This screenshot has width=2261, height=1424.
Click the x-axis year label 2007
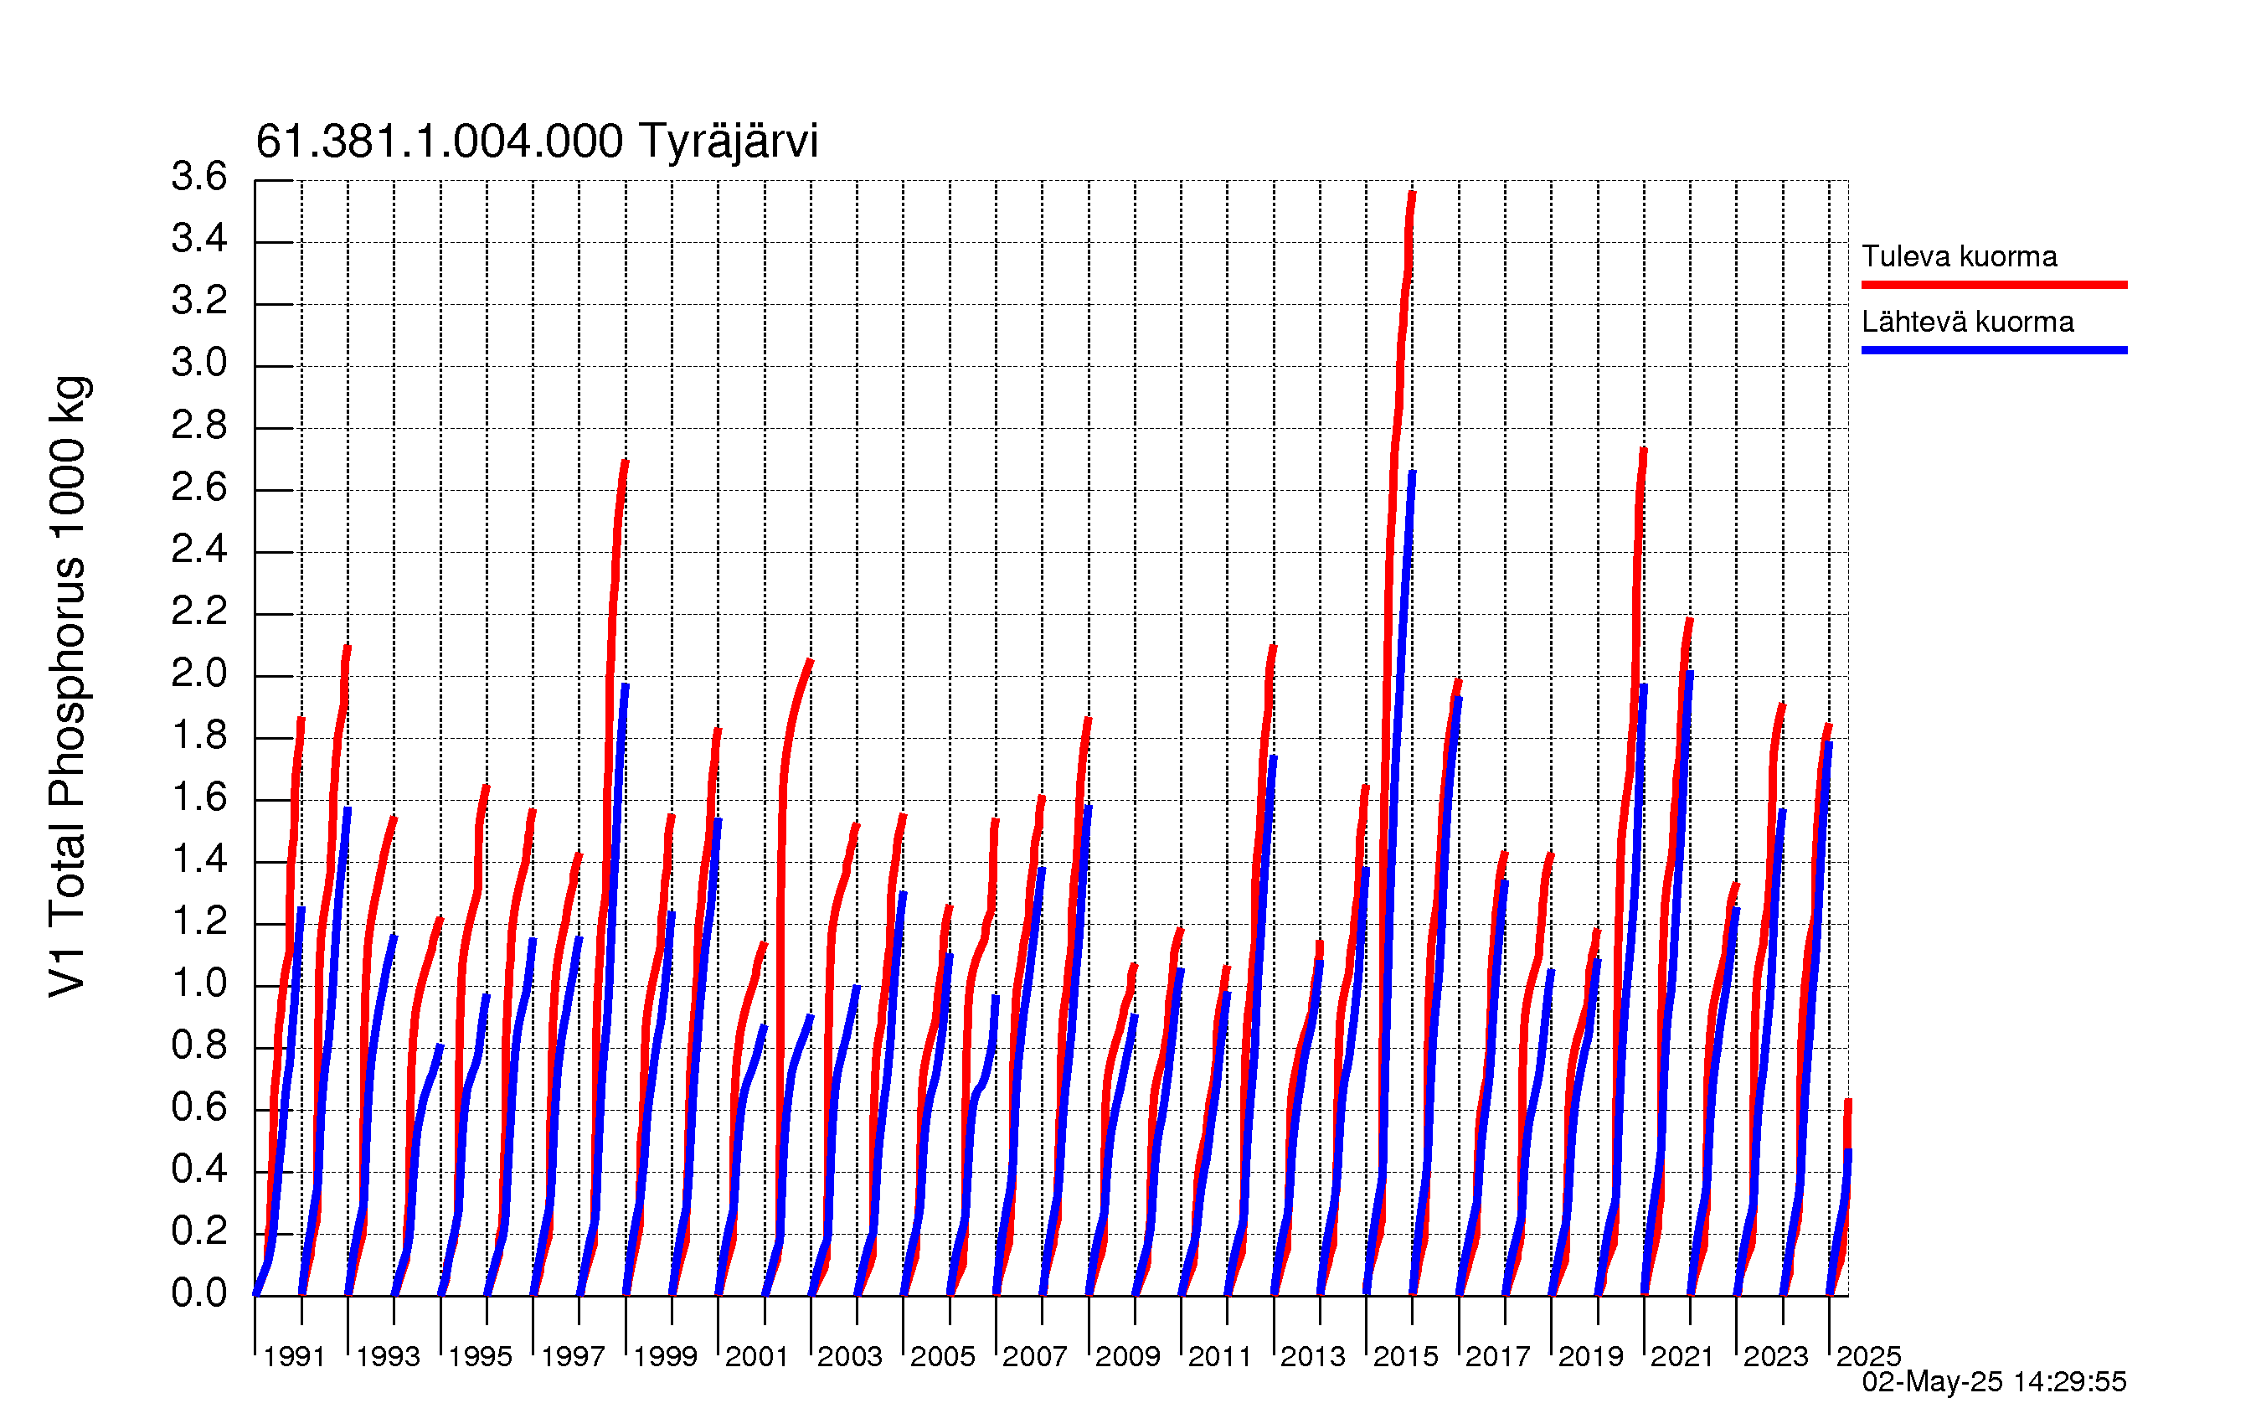tap(1035, 1356)
